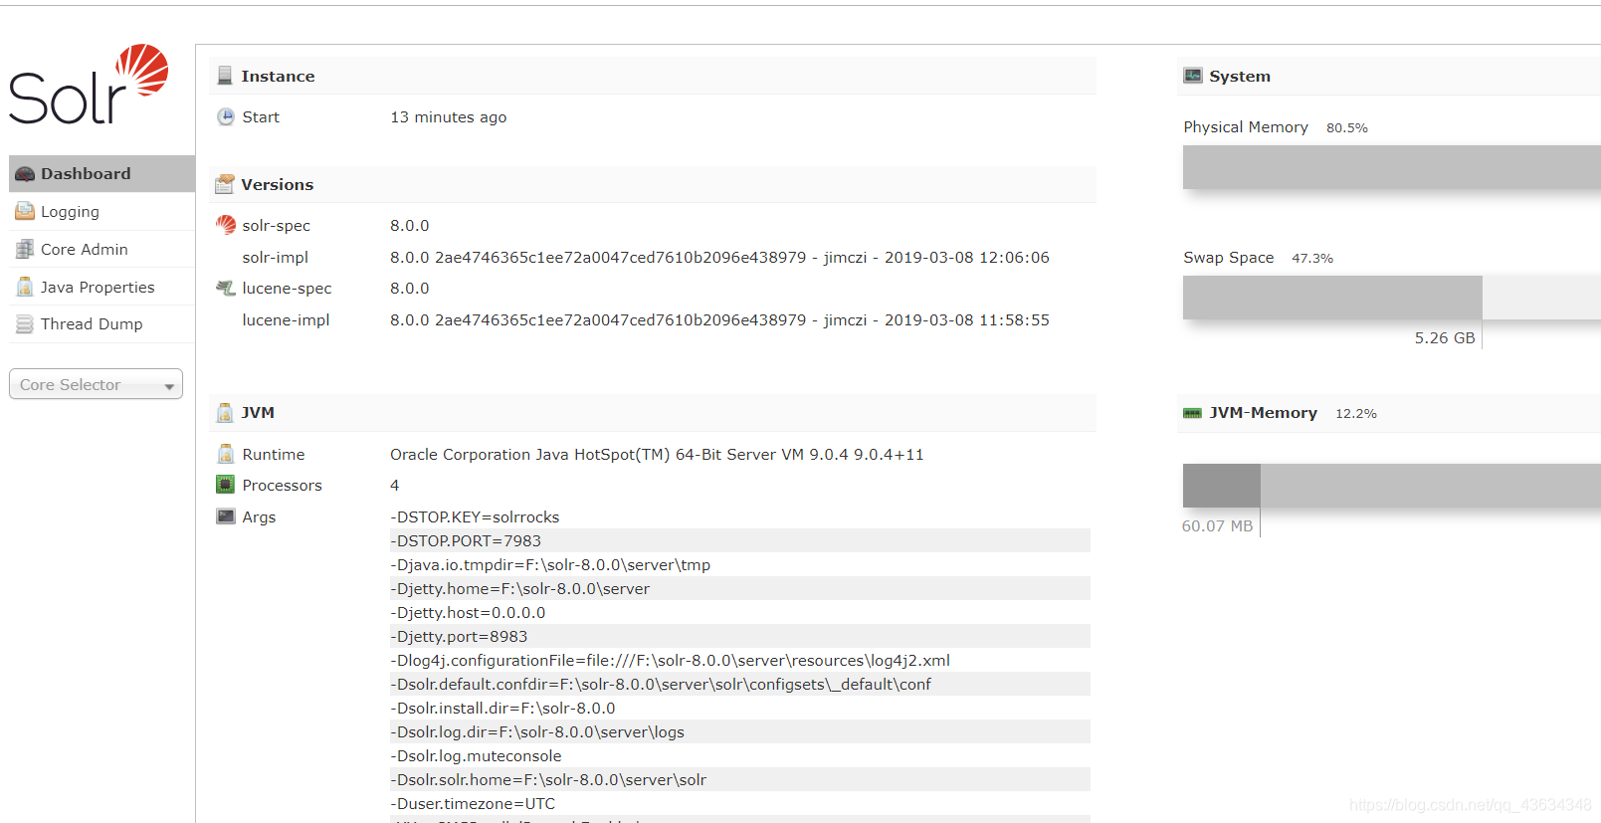Open the Dashboard menu item
Screen dimensions: 1601x823
click(x=101, y=173)
